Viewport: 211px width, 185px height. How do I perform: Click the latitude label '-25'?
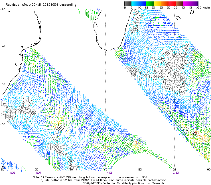[x=3, y=46]
